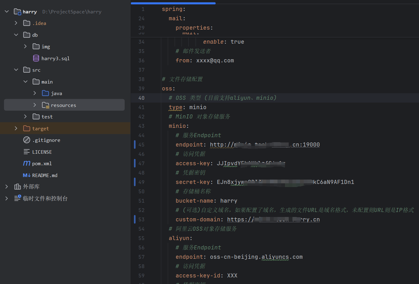This screenshot has width=419, height=284.
Task: Expand the img folder chevron
Action: click(x=25, y=46)
